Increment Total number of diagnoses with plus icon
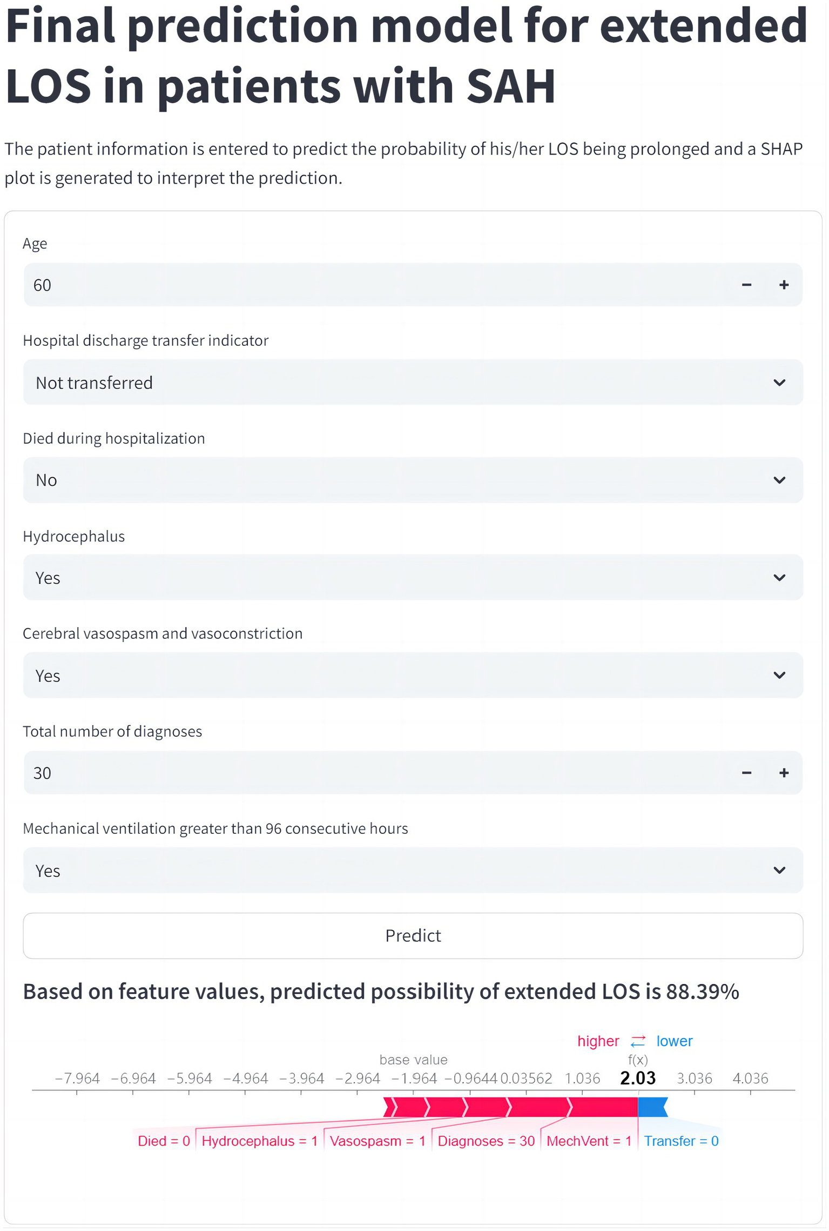The height and width of the screenshot is (1231, 829). coord(785,773)
